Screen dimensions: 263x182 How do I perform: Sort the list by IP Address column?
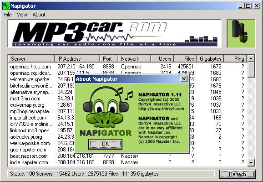click(77, 59)
